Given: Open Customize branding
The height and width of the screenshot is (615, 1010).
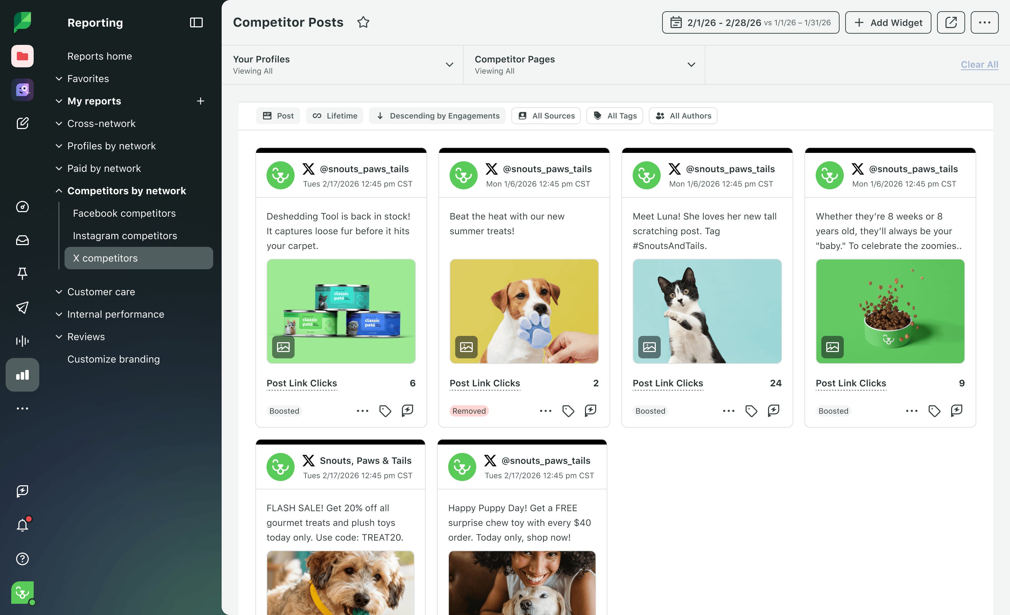Looking at the screenshot, I should coord(114,359).
